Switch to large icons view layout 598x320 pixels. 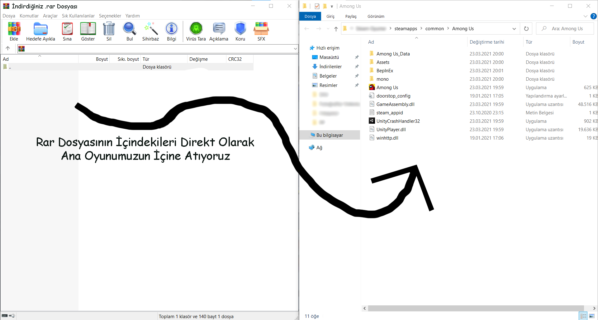[592, 316]
